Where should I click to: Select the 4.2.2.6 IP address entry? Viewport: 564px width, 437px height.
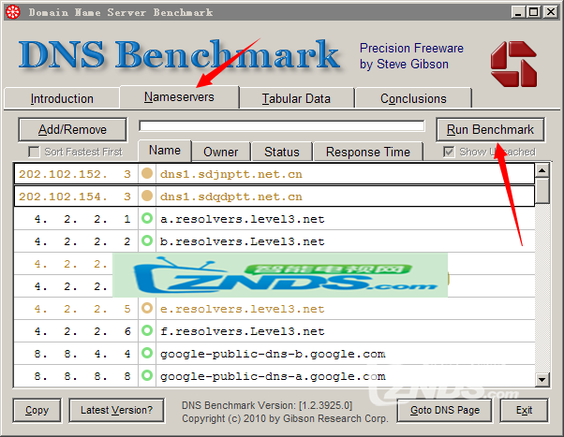tap(82, 330)
